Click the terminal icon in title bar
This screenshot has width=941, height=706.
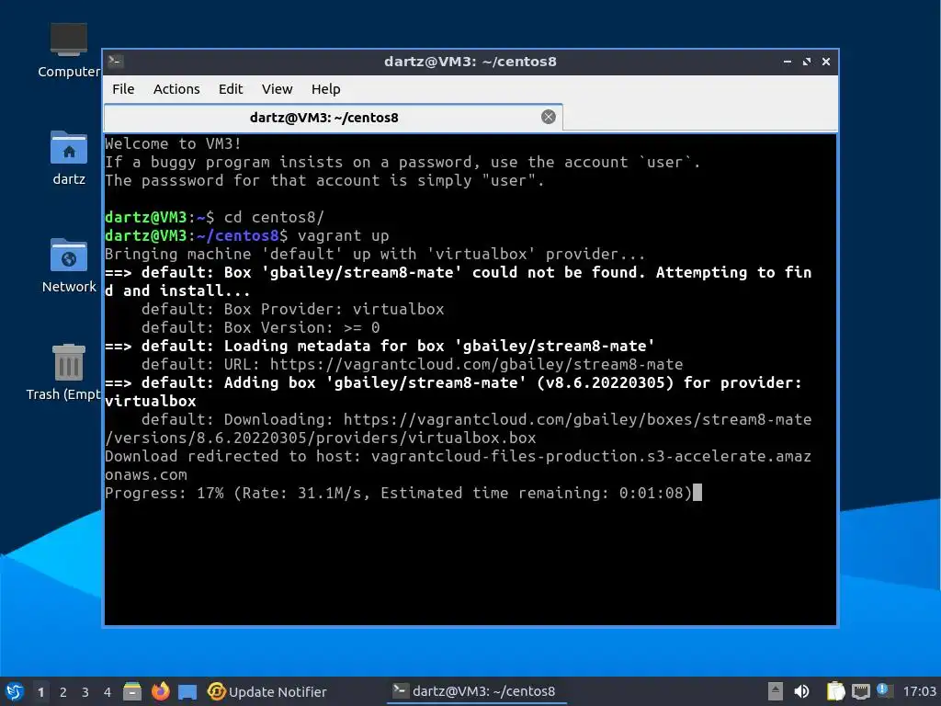pyautogui.click(x=116, y=62)
